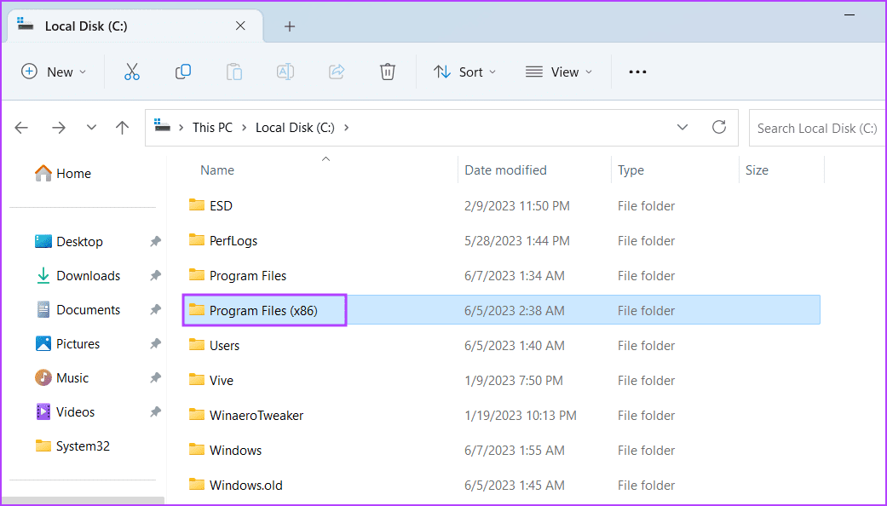Select the Program Files (x86) folder
This screenshot has height=506, width=887.
click(501, 310)
